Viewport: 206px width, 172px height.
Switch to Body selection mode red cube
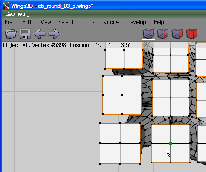pos(192,34)
